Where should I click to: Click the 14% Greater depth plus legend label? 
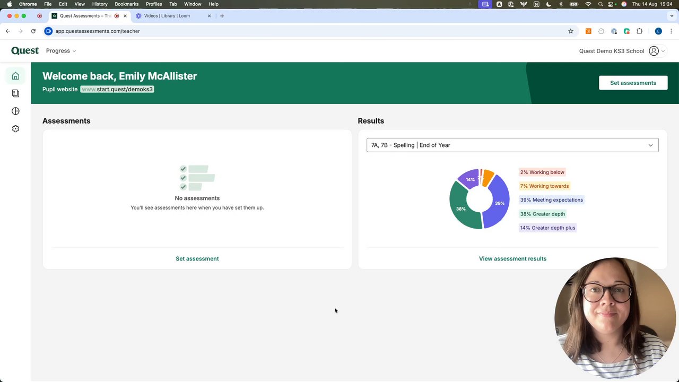click(x=547, y=228)
